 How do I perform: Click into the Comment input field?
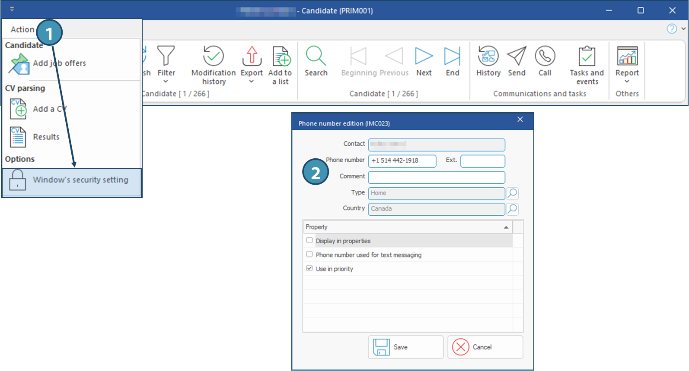[436, 177]
